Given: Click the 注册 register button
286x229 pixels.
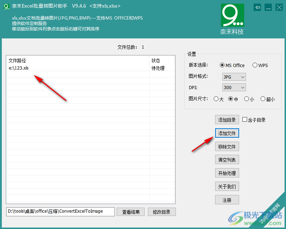Looking at the screenshot, I should (x=227, y=200).
